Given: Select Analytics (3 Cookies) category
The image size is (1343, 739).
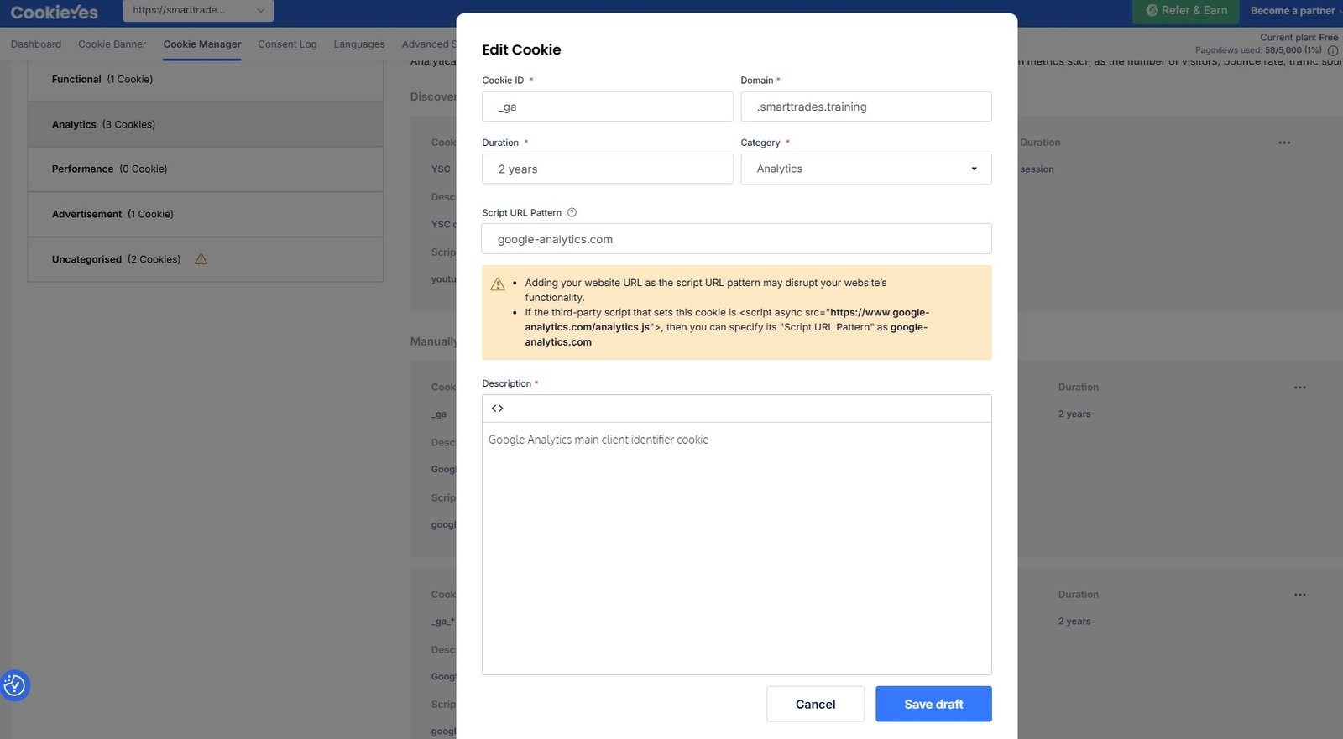Looking at the screenshot, I should tap(206, 124).
